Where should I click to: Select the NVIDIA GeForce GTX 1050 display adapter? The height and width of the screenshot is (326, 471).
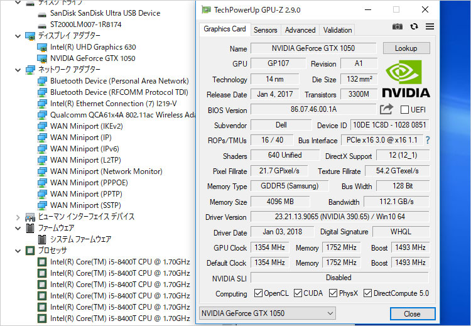(92, 58)
